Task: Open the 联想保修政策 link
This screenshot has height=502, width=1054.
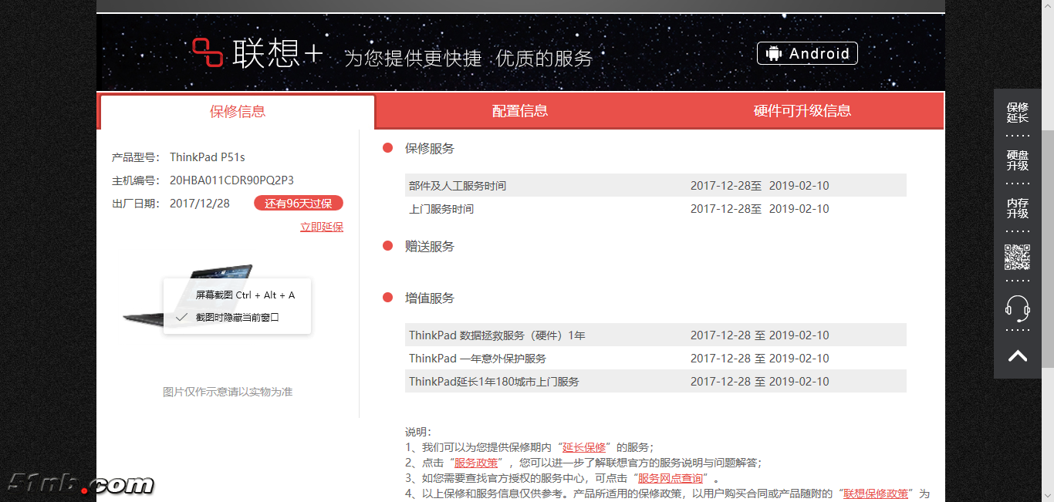Action: 875,494
